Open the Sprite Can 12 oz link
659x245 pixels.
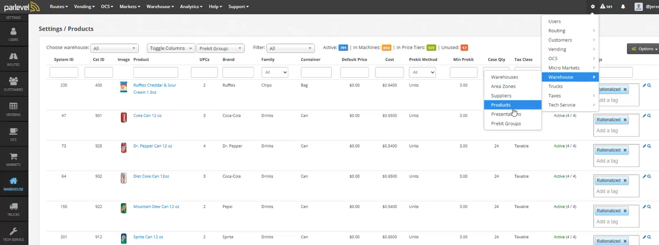click(148, 237)
